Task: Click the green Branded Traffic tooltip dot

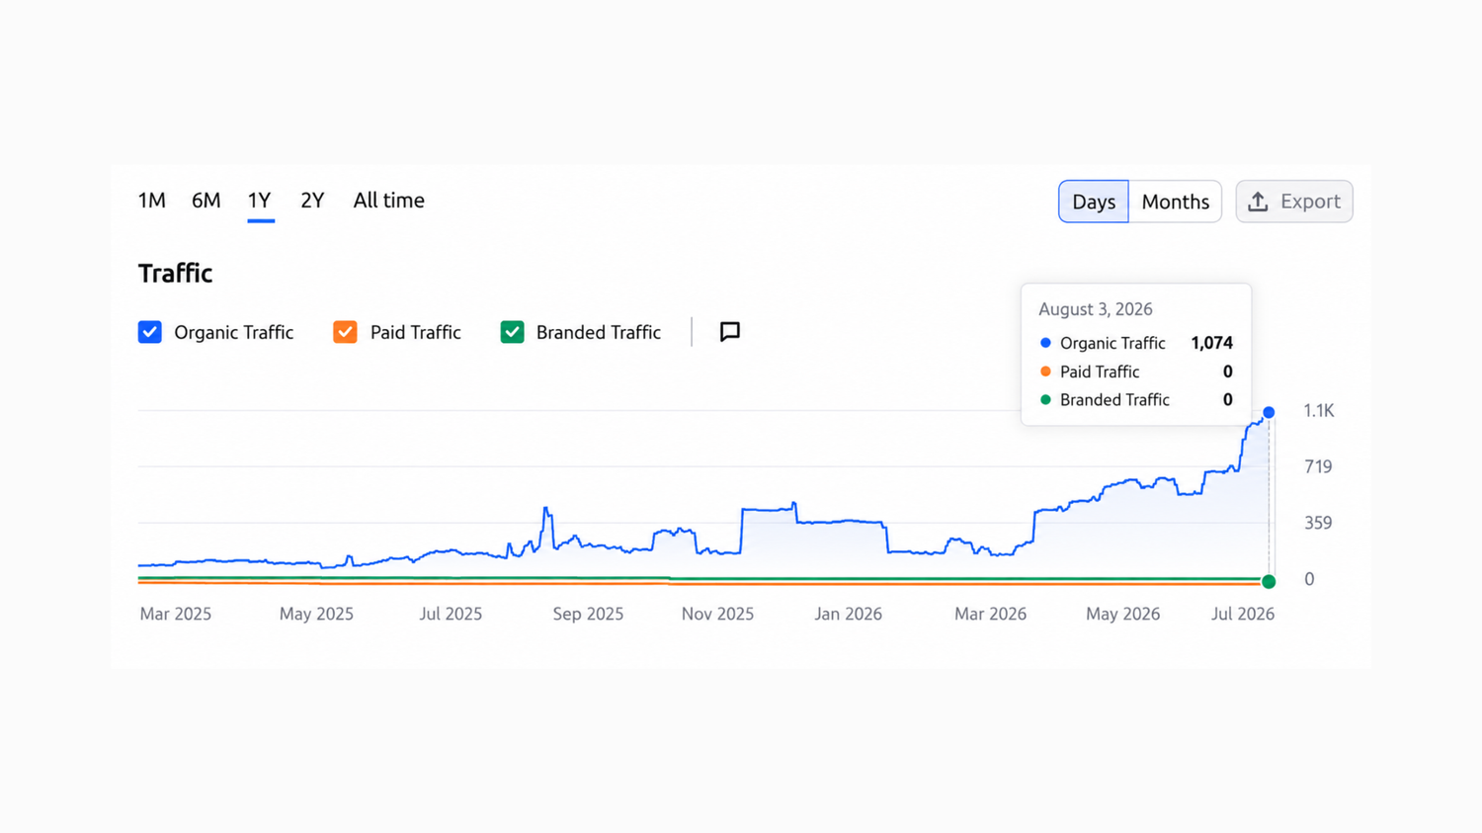Action: (1045, 400)
